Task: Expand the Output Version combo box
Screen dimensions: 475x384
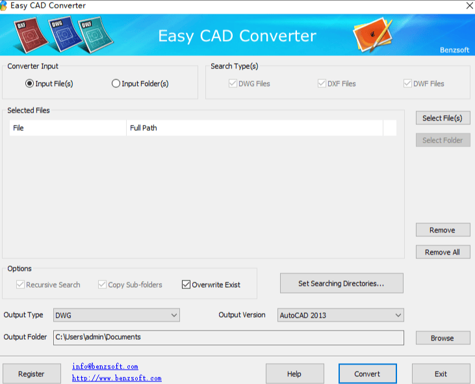Action: coord(340,315)
